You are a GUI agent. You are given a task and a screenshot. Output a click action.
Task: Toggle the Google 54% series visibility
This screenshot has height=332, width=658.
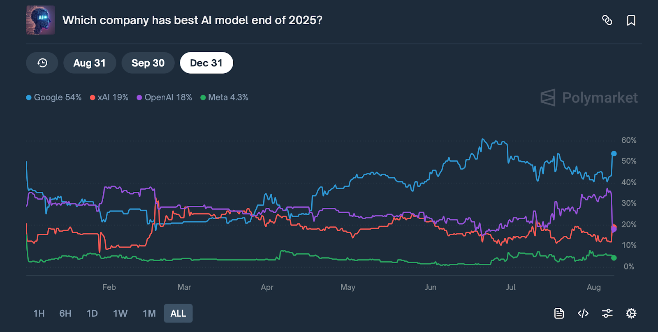tap(53, 98)
